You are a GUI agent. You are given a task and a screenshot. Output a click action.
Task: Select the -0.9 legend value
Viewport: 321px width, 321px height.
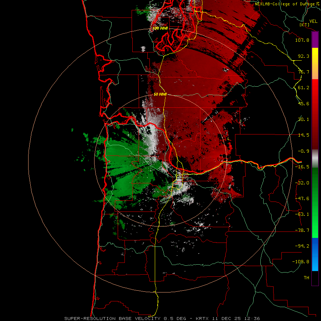click(x=304, y=151)
